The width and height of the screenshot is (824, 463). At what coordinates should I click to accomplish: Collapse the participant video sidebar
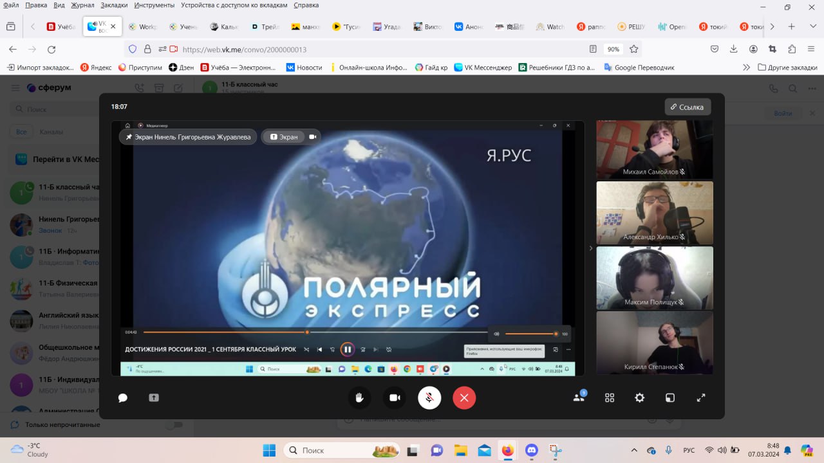[591, 248]
